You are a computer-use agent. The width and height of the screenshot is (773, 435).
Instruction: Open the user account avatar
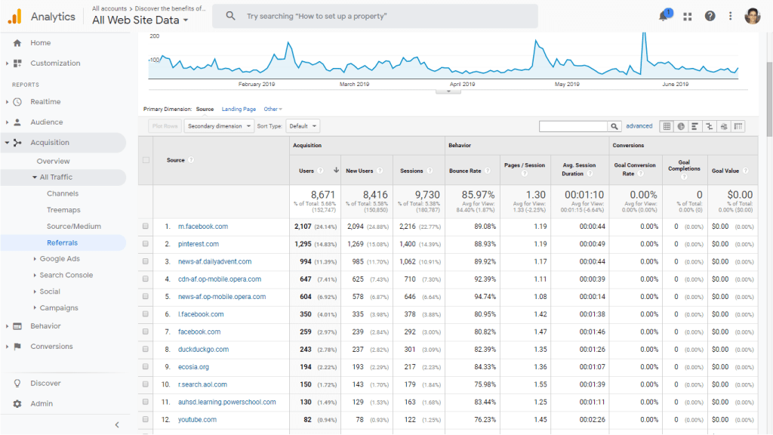(x=753, y=17)
